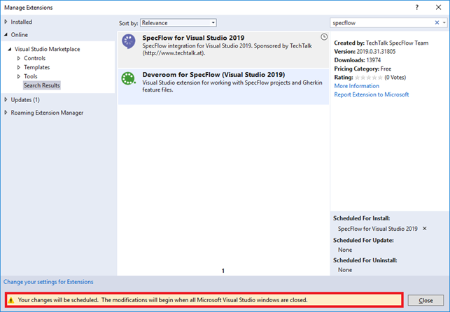
Task: Open the search history dropdown arrow
Action: (x=444, y=22)
